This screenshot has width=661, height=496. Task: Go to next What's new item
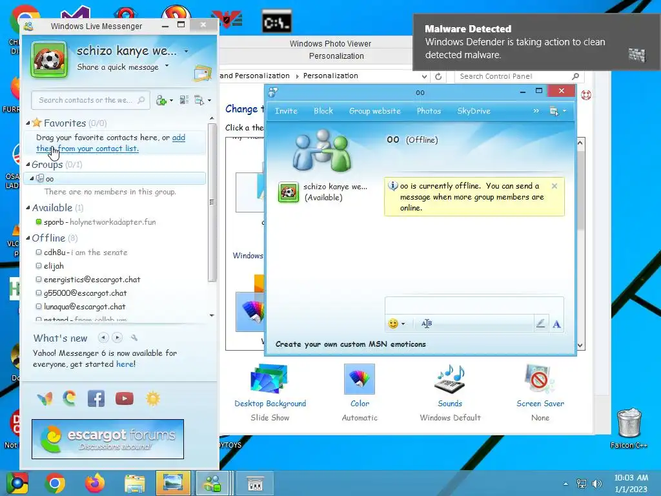[117, 337]
